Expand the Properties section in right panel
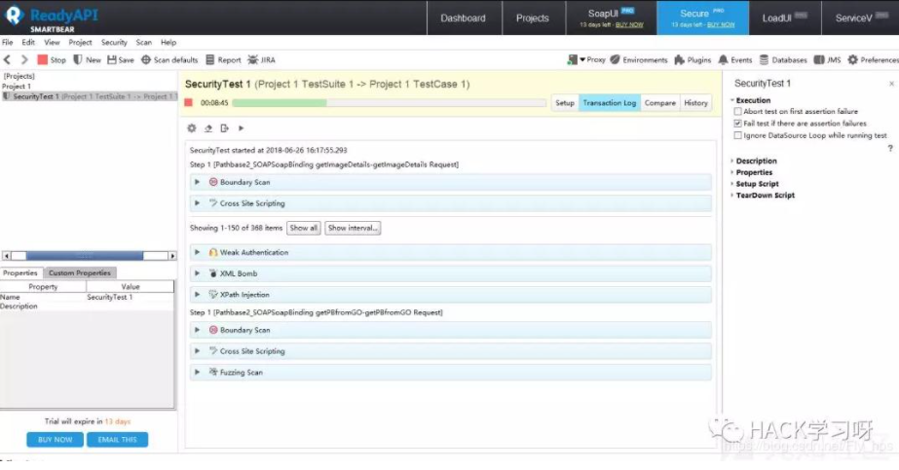This screenshot has height=470, width=899. (732, 172)
